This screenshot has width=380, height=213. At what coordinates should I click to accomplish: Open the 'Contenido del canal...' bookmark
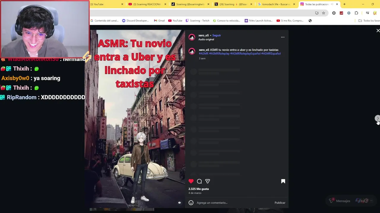coord(104,21)
